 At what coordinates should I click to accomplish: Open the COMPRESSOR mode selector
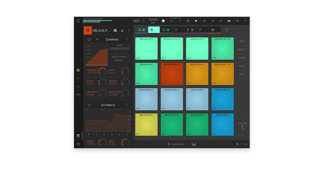click(119, 49)
